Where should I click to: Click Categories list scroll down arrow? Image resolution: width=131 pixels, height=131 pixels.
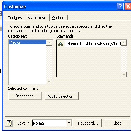tap(49, 81)
